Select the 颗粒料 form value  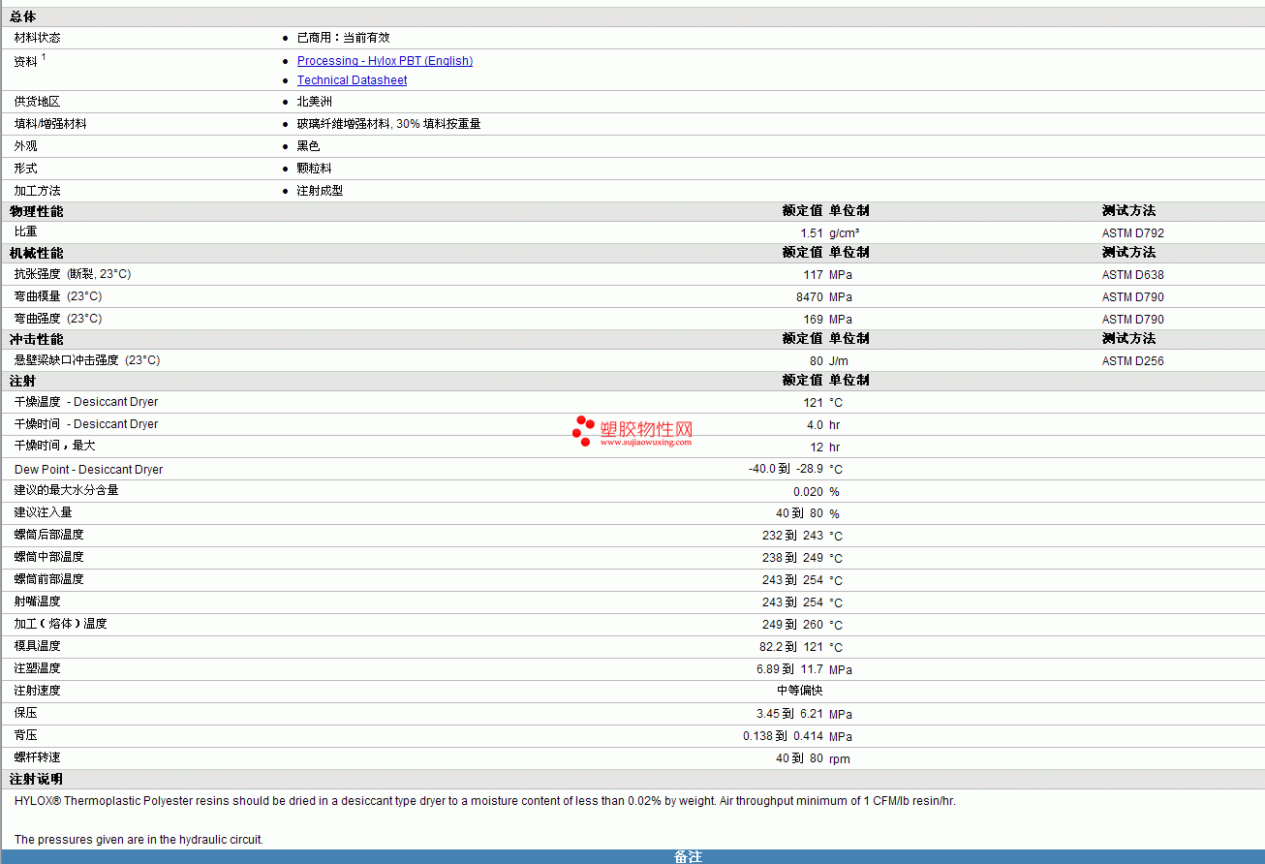click(314, 169)
